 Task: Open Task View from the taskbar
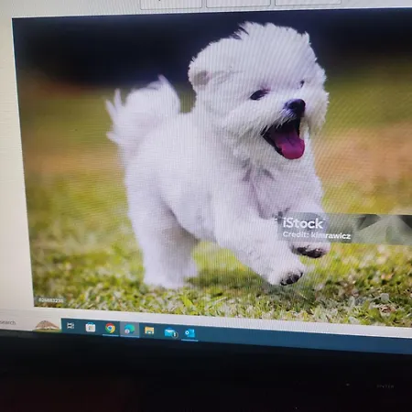(70, 326)
